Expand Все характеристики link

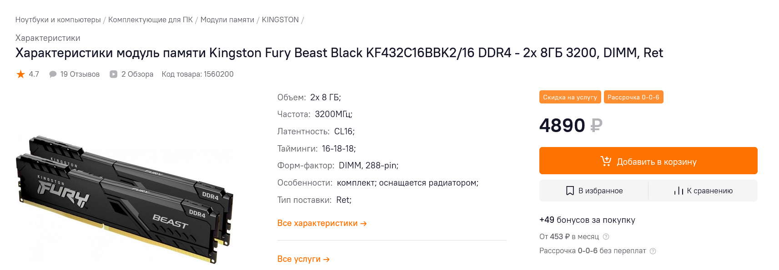(x=322, y=223)
